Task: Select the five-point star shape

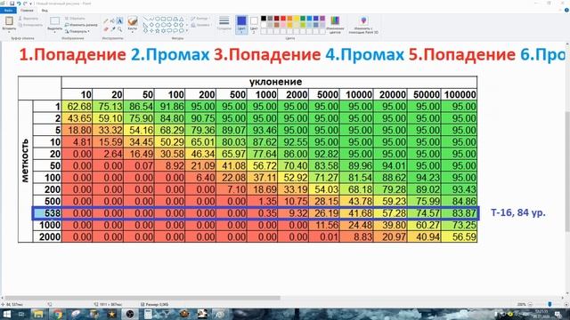Action: click(x=158, y=31)
